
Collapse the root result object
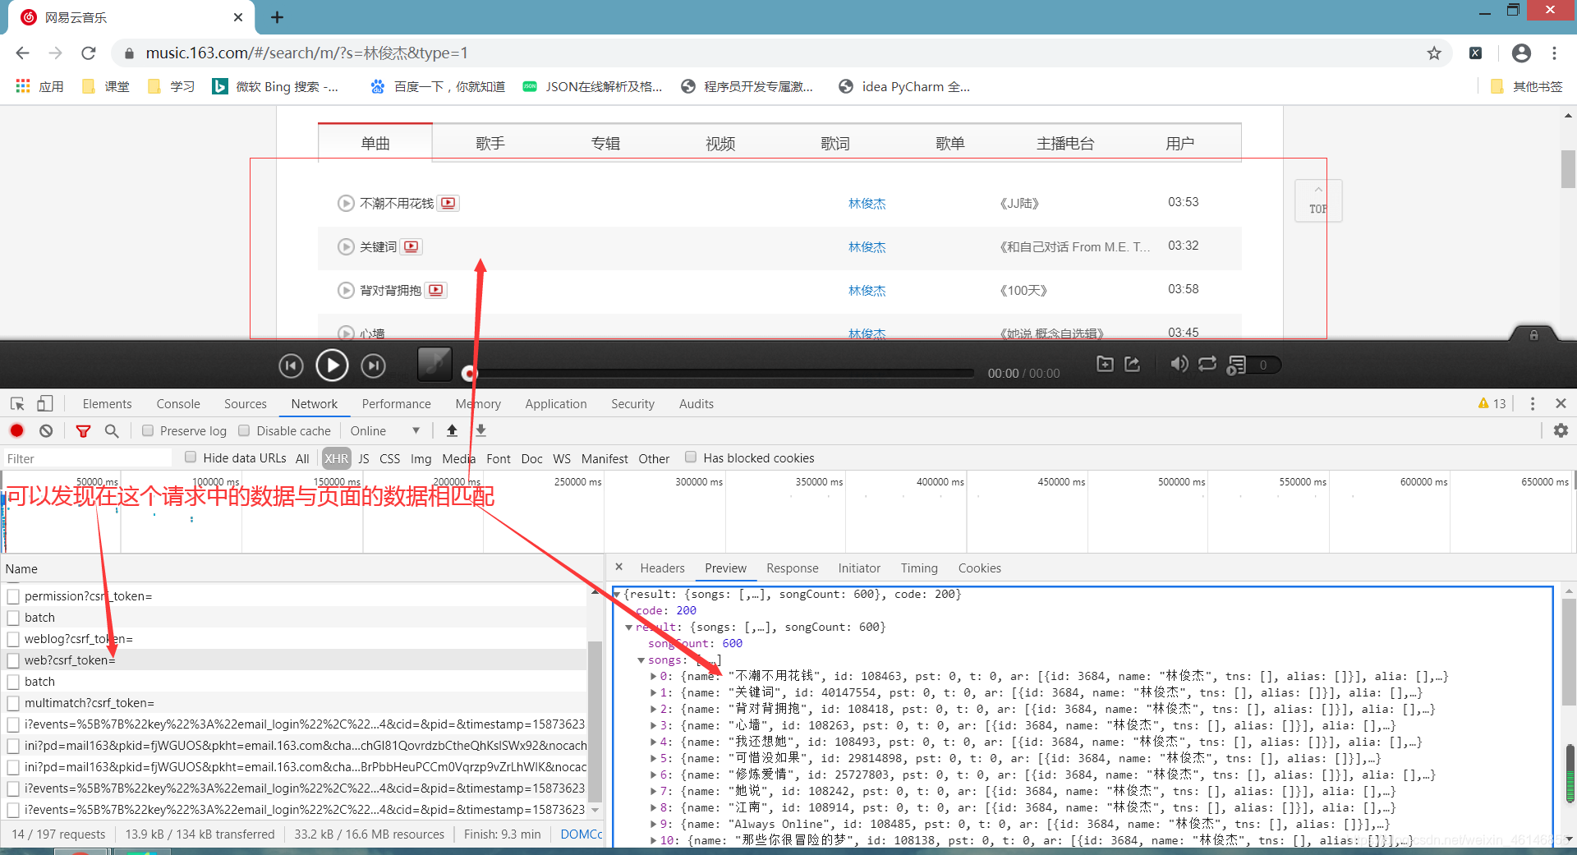coord(617,594)
